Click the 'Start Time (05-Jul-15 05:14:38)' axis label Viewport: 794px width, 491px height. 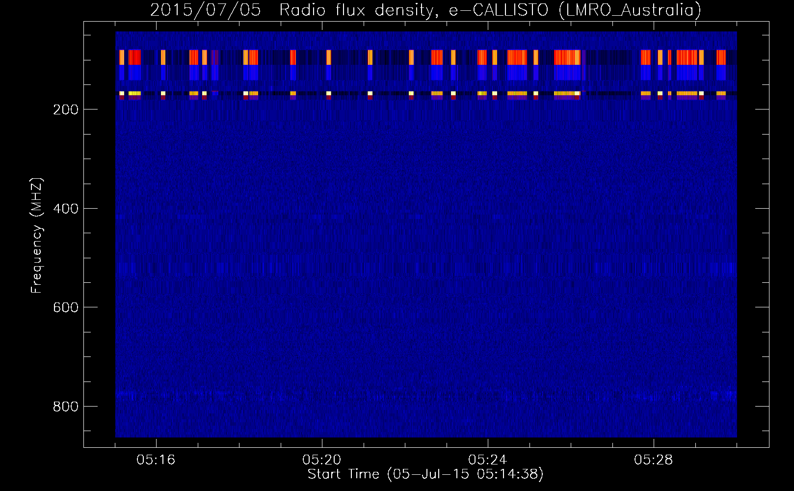coord(425,474)
